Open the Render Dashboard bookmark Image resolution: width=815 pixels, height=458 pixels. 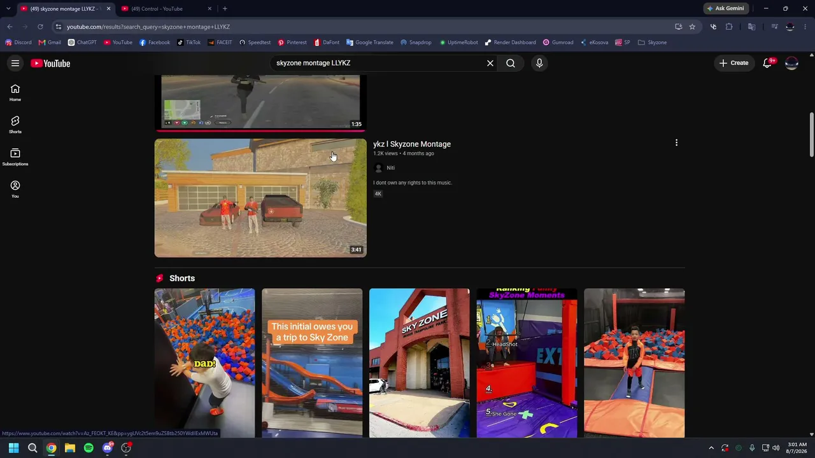tap(510, 43)
